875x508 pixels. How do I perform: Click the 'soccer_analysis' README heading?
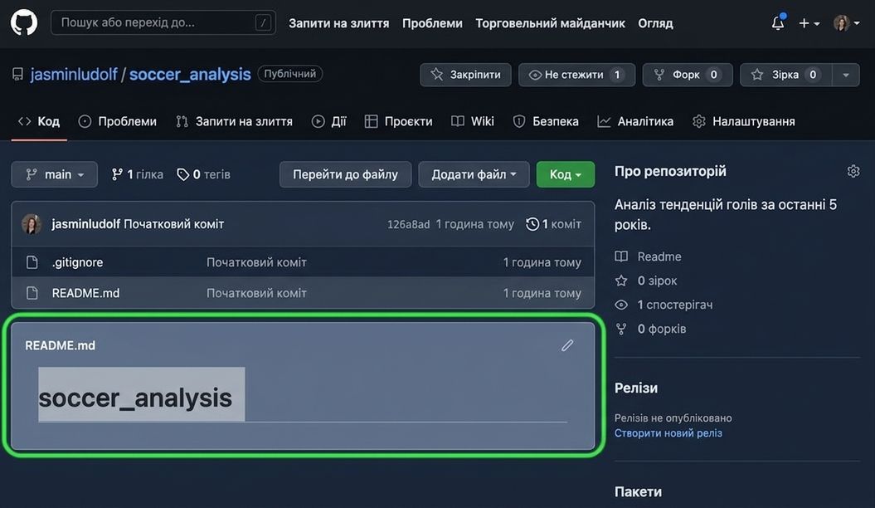[135, 398]
